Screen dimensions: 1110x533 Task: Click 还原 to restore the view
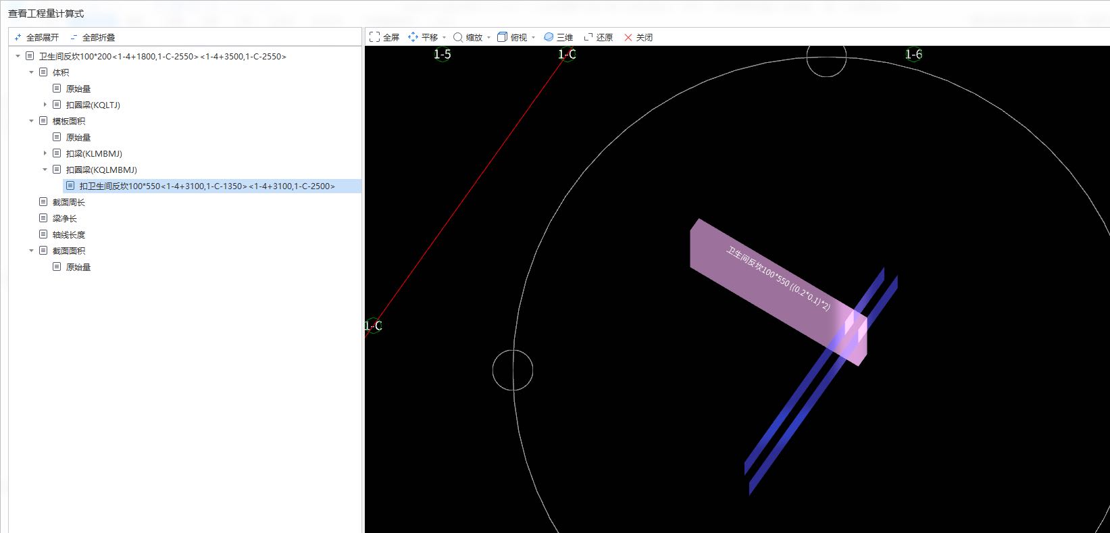point(598,37)
